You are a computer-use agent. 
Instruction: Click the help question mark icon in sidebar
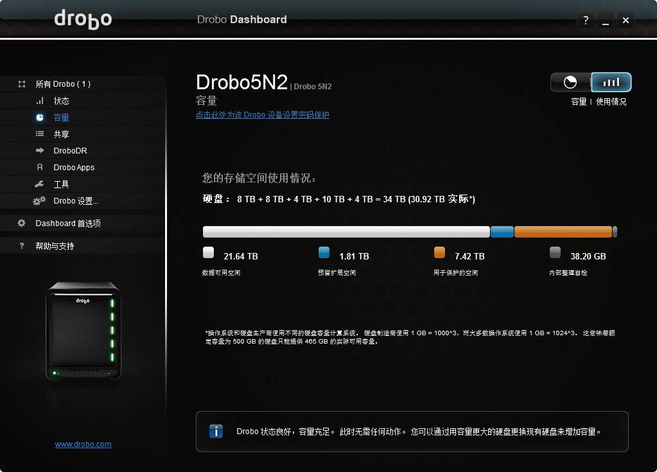coord(22,246)
